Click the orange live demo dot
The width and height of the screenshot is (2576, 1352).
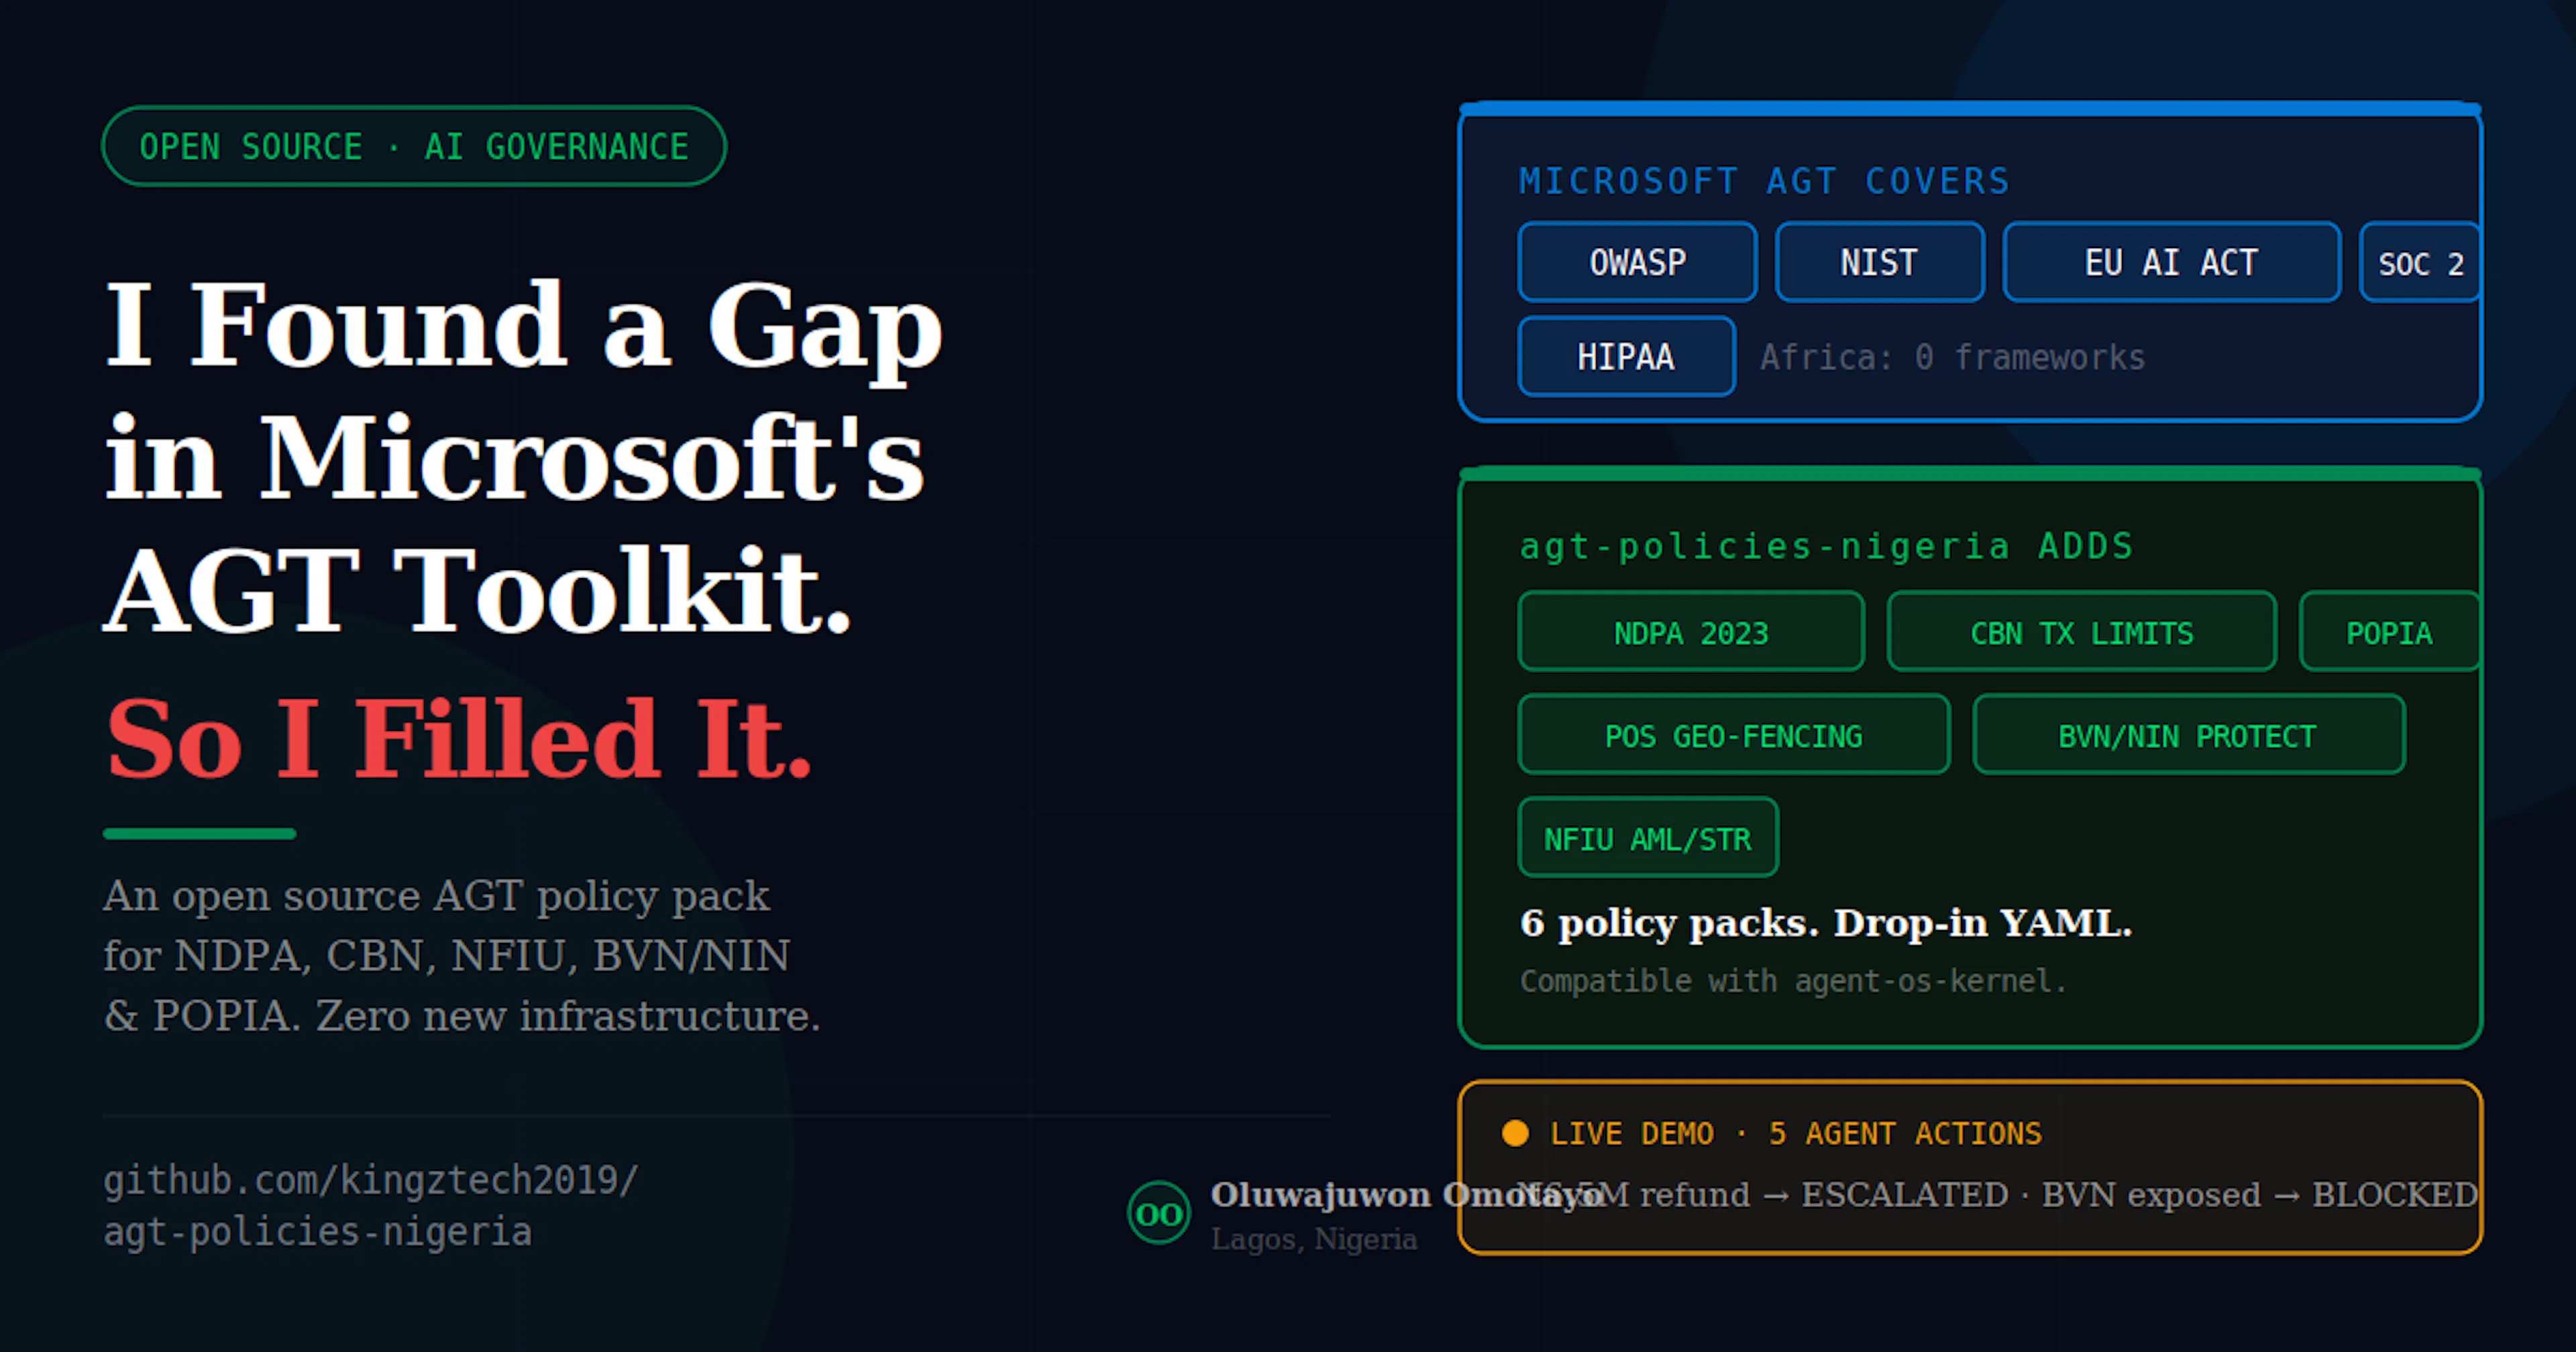tap(1515, 1133)
